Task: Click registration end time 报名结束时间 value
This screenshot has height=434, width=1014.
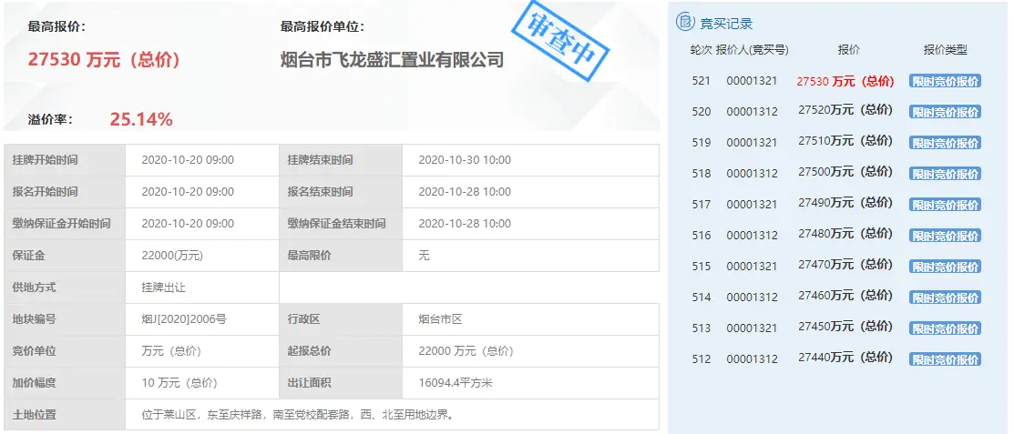Action: (465, 192)
